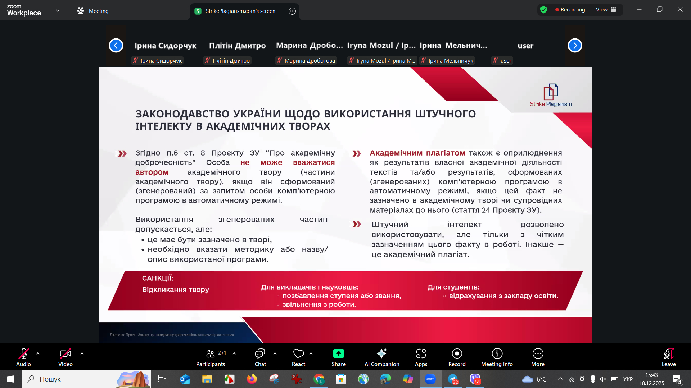Open the Apps panel
The height and width of the screenshot is (388, 691).
(x=421, y=354)
